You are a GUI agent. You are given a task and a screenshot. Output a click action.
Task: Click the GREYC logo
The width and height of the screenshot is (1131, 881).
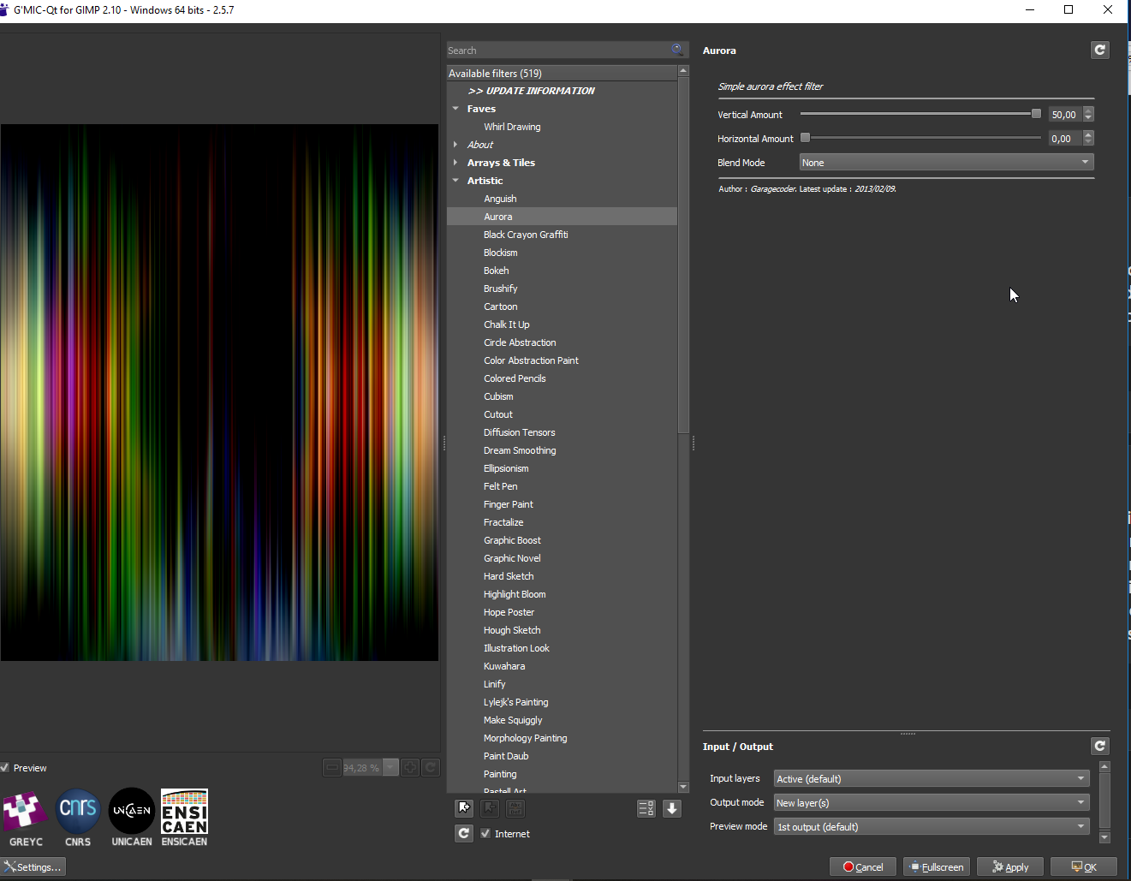coord(26,812)
